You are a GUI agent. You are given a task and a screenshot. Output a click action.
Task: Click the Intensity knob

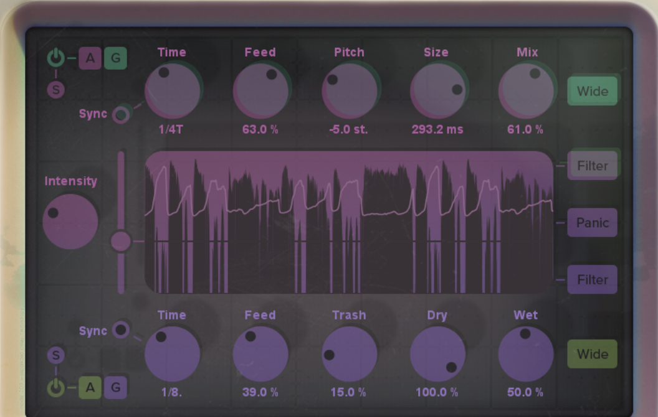point(69,222)
